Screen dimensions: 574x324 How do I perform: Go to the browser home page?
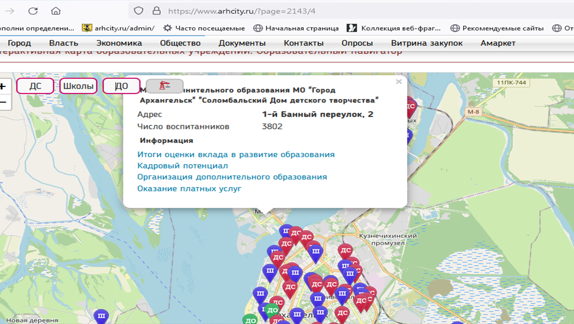(56, 11)
